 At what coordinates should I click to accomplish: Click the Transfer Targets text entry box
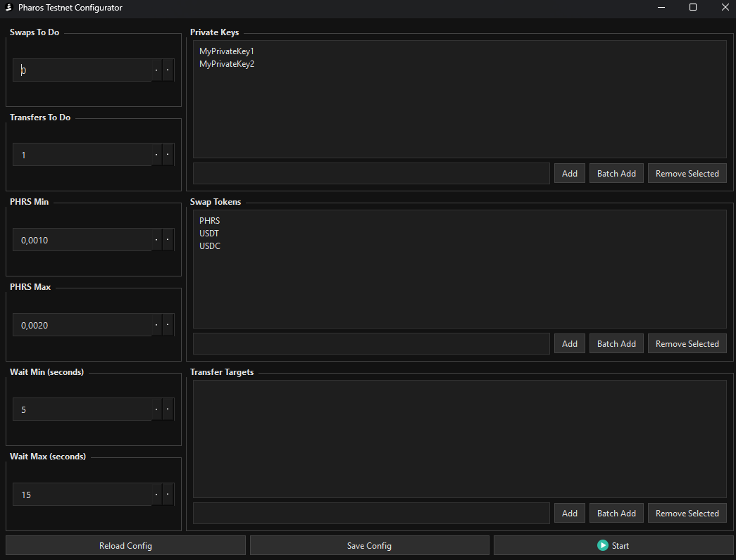[x=371, y=513]
